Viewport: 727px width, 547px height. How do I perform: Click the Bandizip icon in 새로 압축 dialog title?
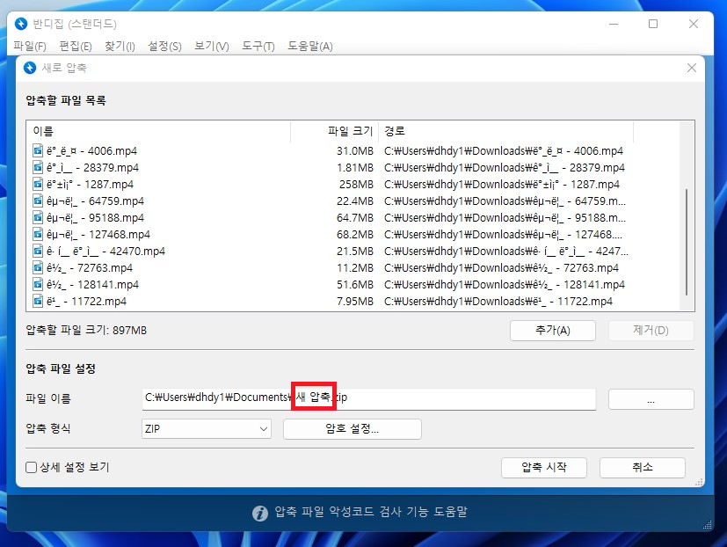click(30, 68)
